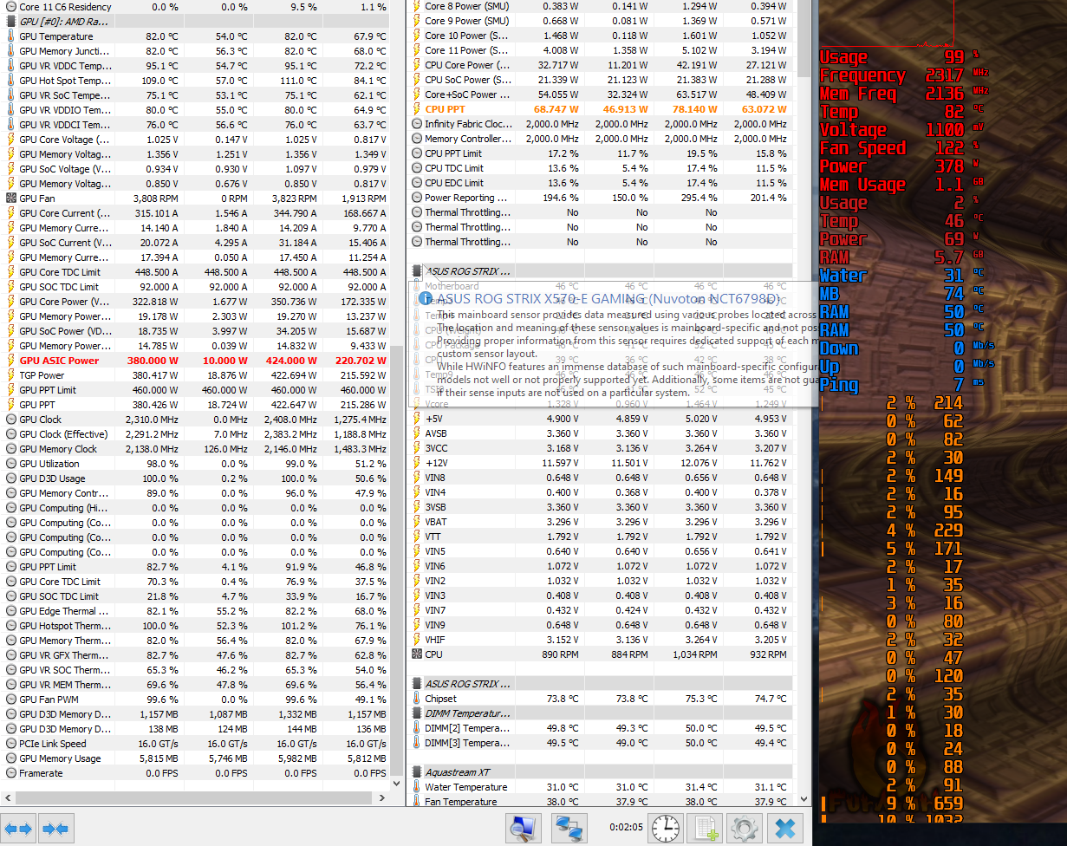
Task: Click the left-pointing blue arrows icon
Action: [18, 828]
